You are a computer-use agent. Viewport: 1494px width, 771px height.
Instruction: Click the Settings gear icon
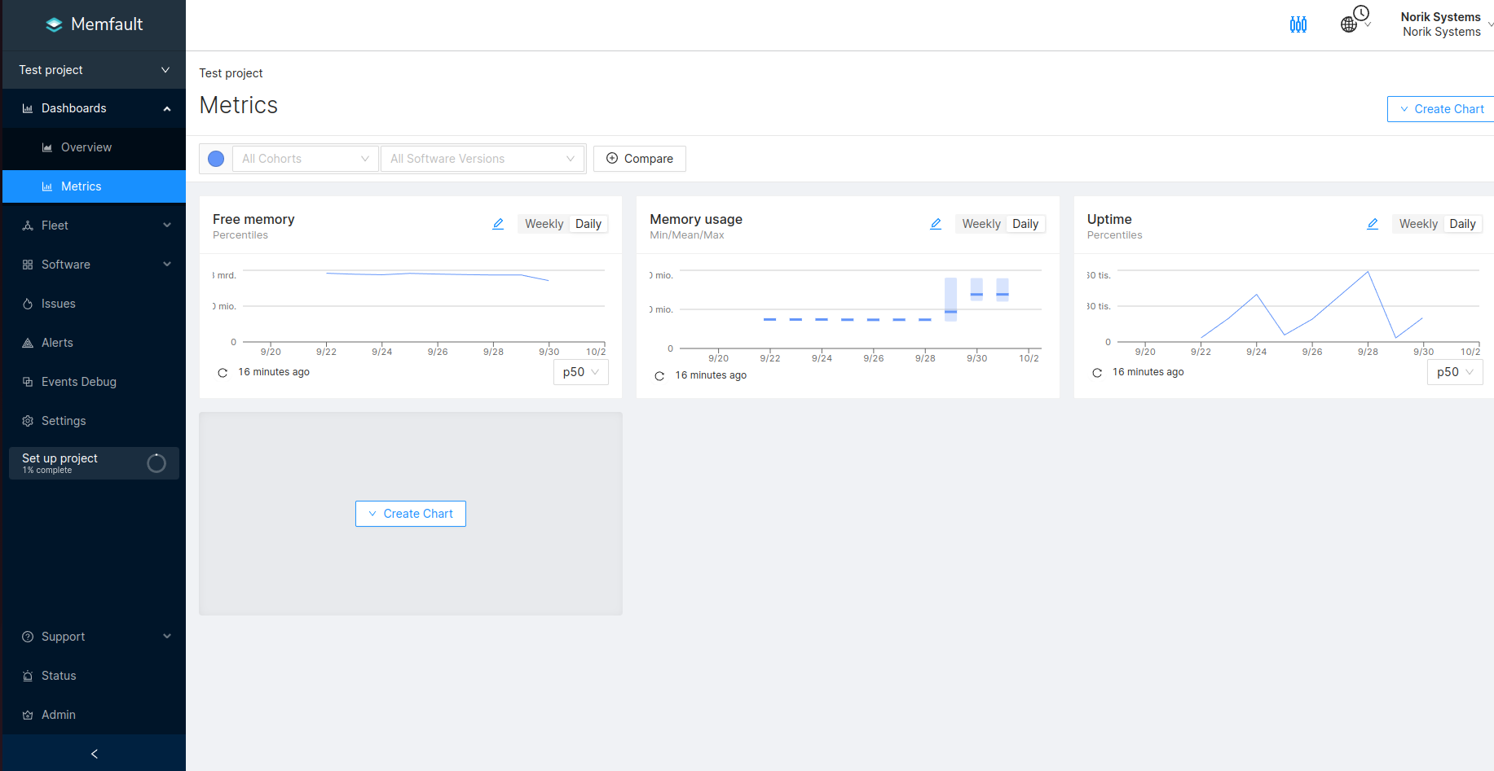[28, 421]
